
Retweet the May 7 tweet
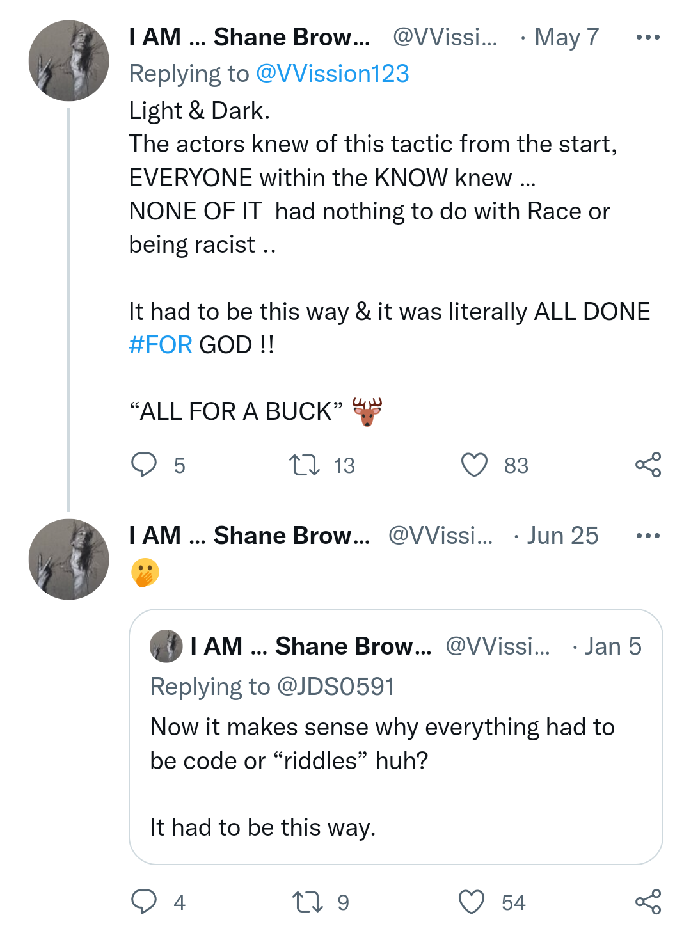coord(305,465)
